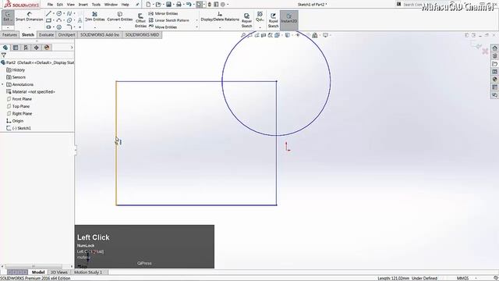Click Mirror Entities
Screen dimensions: 499x281
pyautogui.click(x=163, y=14)
